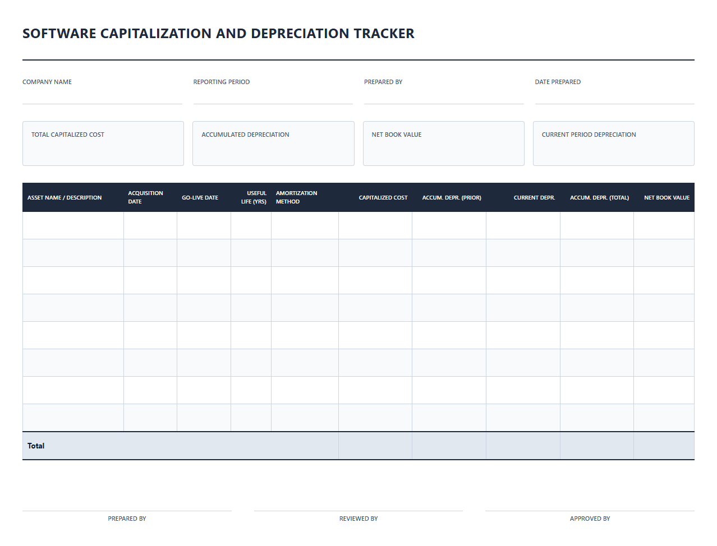Click the Acquisition Date column header
Viewport: 717px width, 546px height.
[150, 197]
